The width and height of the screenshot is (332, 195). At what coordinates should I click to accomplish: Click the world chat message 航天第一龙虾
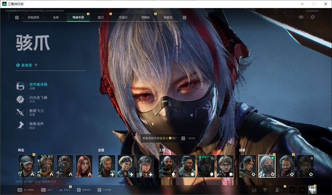point(36,182)
